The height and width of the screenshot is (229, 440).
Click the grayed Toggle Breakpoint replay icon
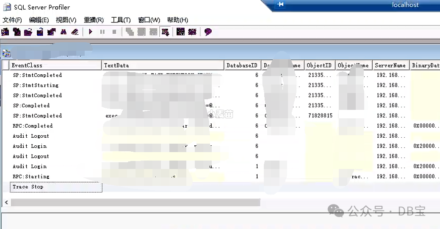click(130, 32)
